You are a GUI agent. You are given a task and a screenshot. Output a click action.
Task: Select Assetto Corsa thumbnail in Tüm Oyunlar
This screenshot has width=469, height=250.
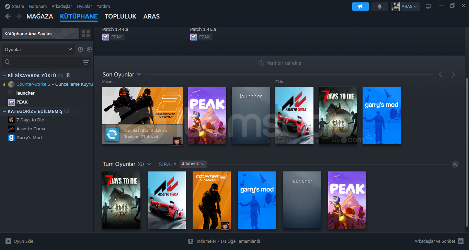167,200
